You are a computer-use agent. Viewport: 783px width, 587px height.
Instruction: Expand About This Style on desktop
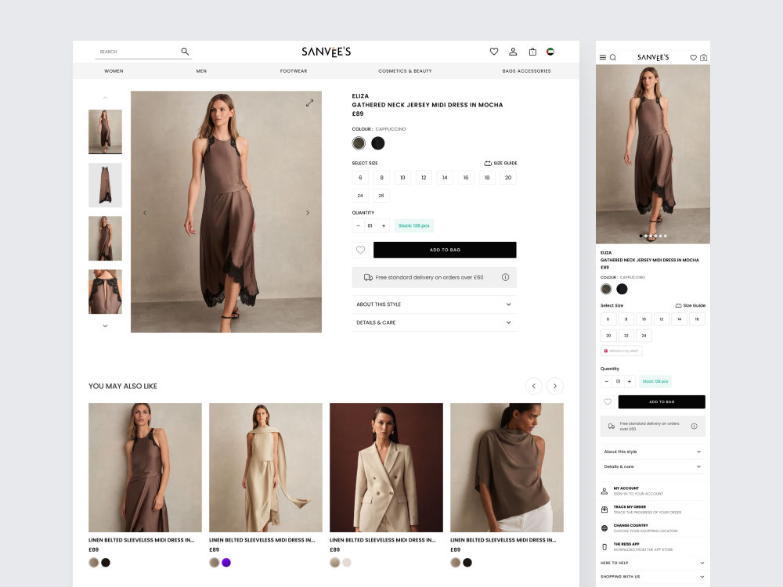coord(434,304)
